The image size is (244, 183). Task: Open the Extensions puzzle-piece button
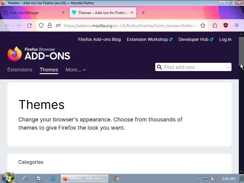point(215,25)
